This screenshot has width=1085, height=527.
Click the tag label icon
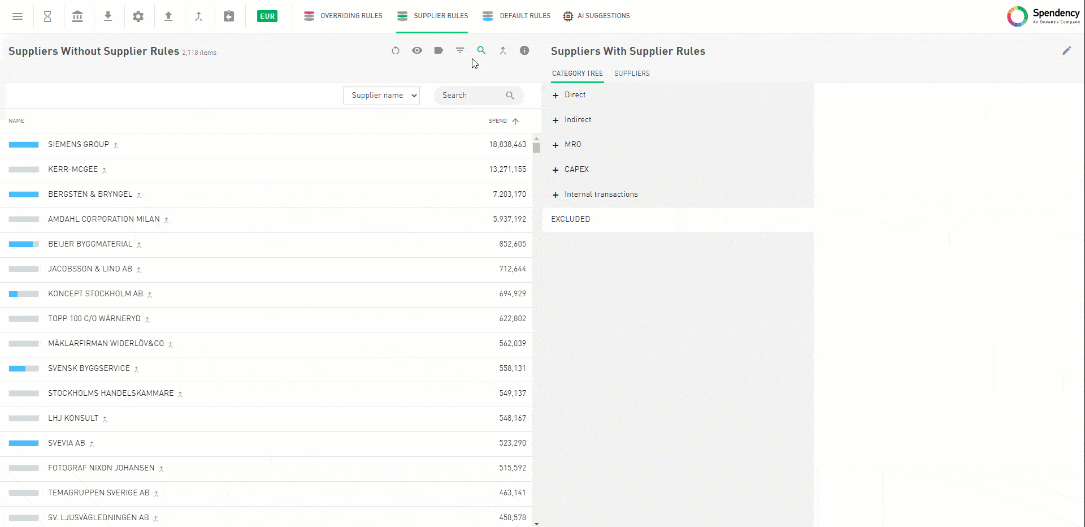pos(439,51)
